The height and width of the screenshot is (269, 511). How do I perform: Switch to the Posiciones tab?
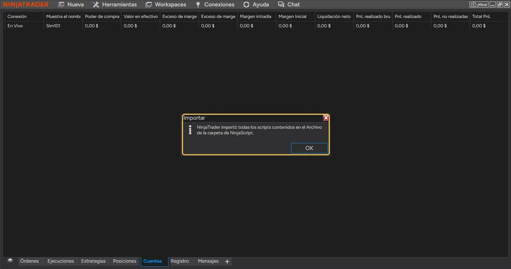coord(124,261)
